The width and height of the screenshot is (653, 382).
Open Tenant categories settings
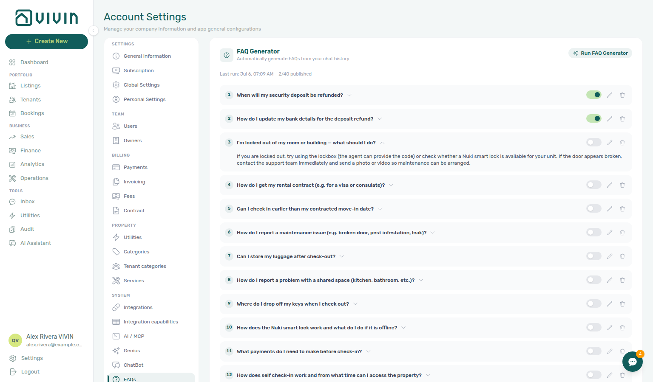click(151, 266)
